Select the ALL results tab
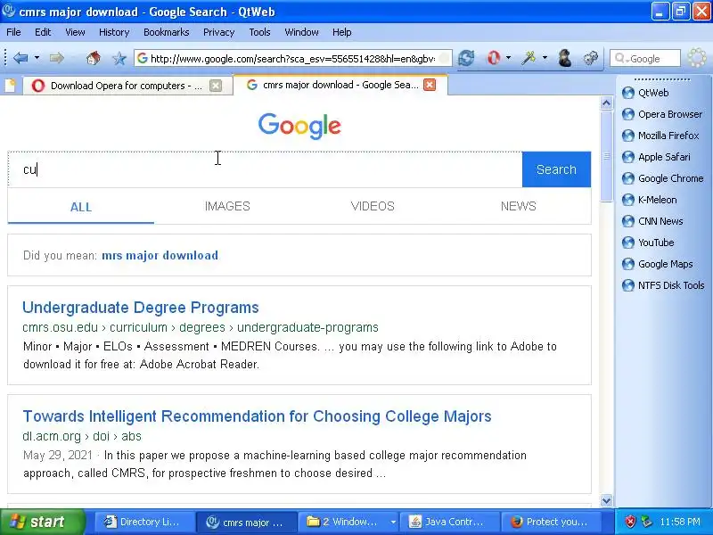This screenshot has height=535, width=713. (x=81, y=207)
